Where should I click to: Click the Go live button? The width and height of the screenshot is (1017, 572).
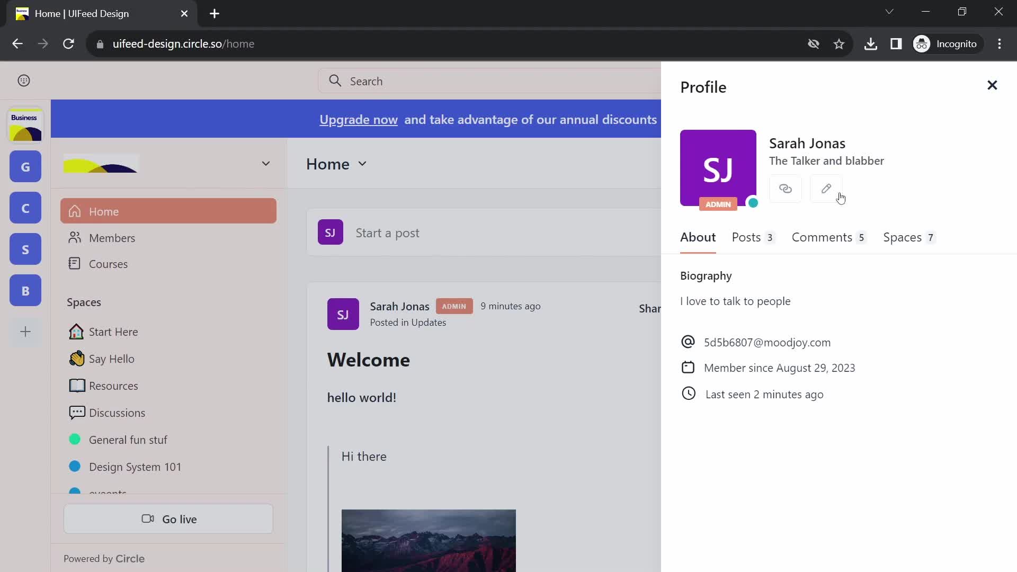click(168, 519)
